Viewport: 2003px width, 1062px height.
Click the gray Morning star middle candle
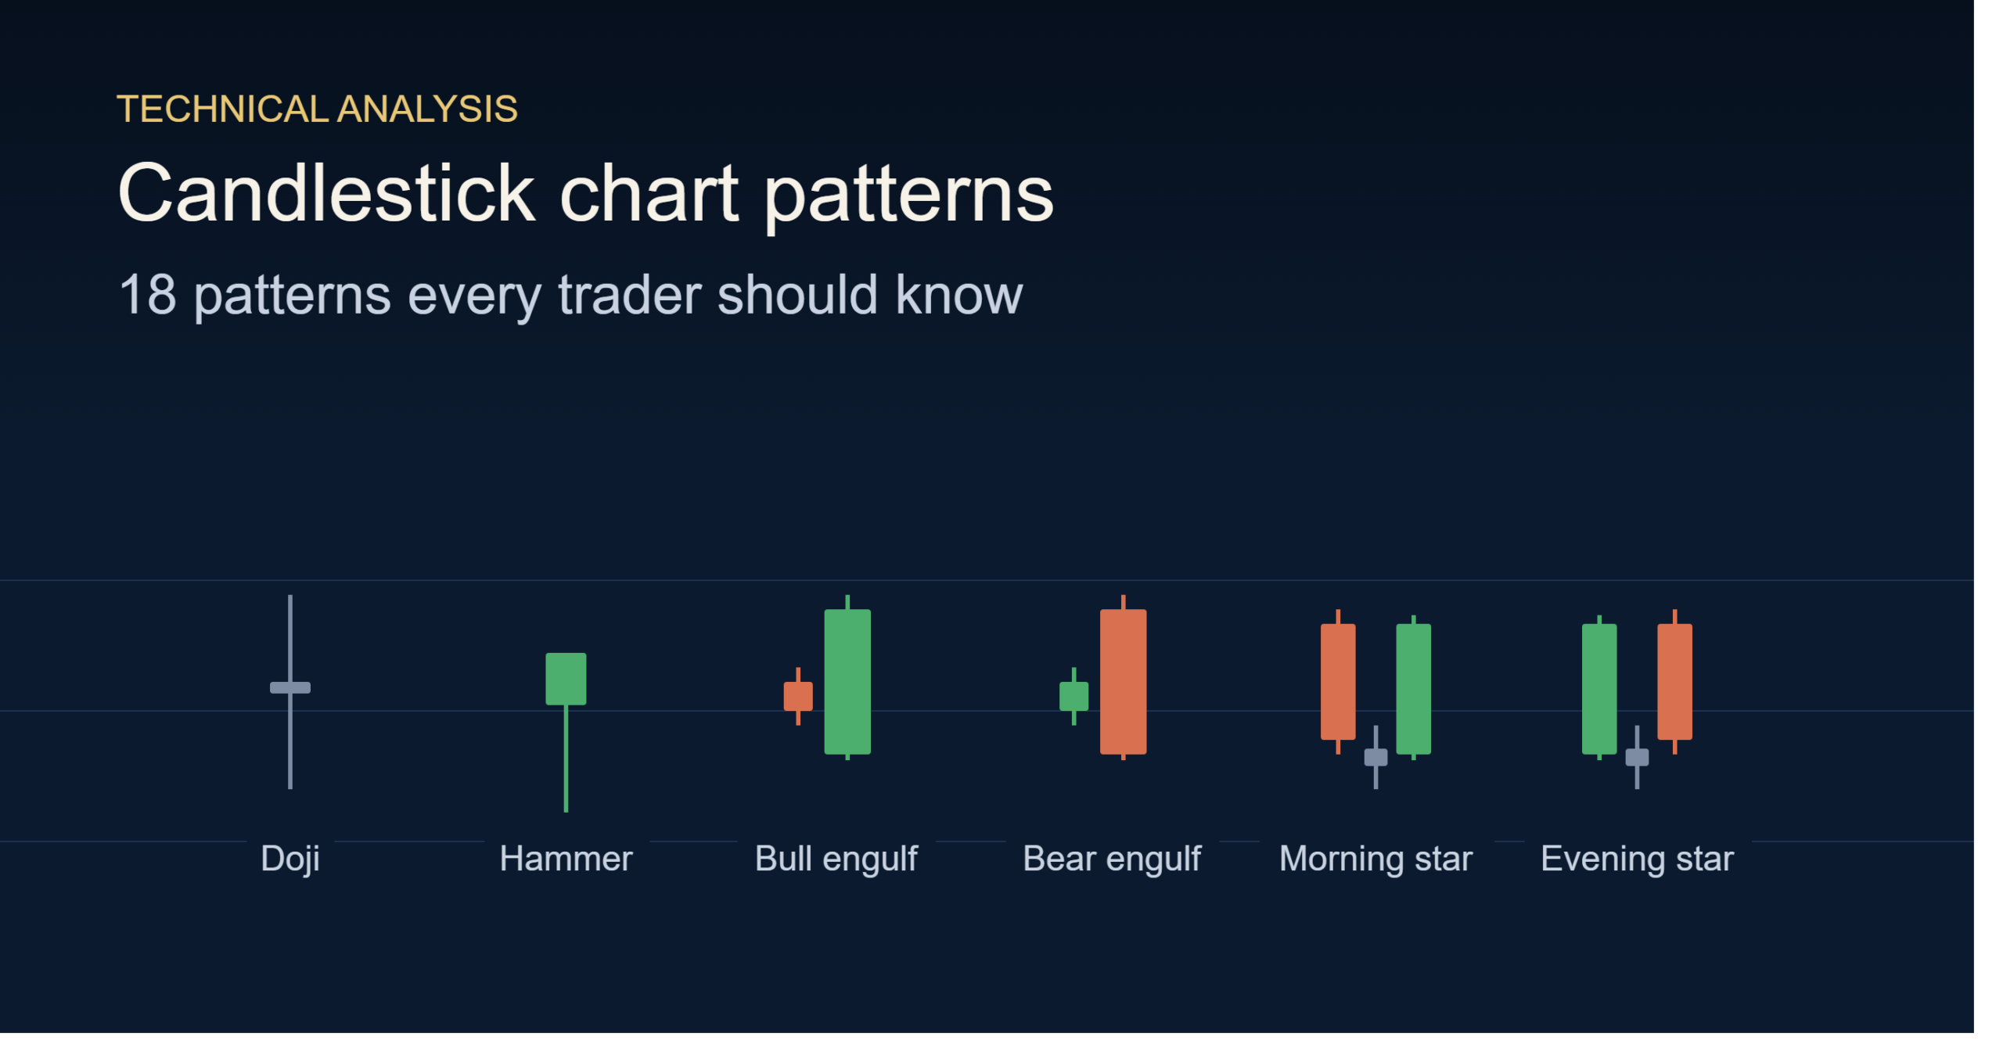(x=1375, y=757)
